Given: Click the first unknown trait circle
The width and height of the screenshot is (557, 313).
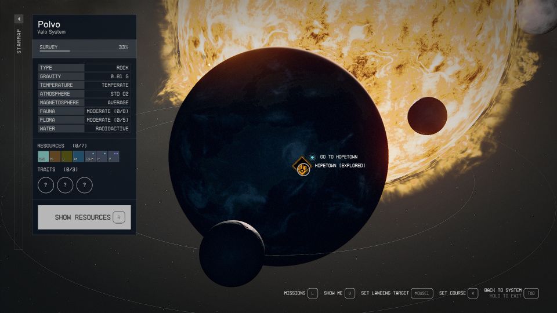Looking at the screenshot, I should coord(46,185).
